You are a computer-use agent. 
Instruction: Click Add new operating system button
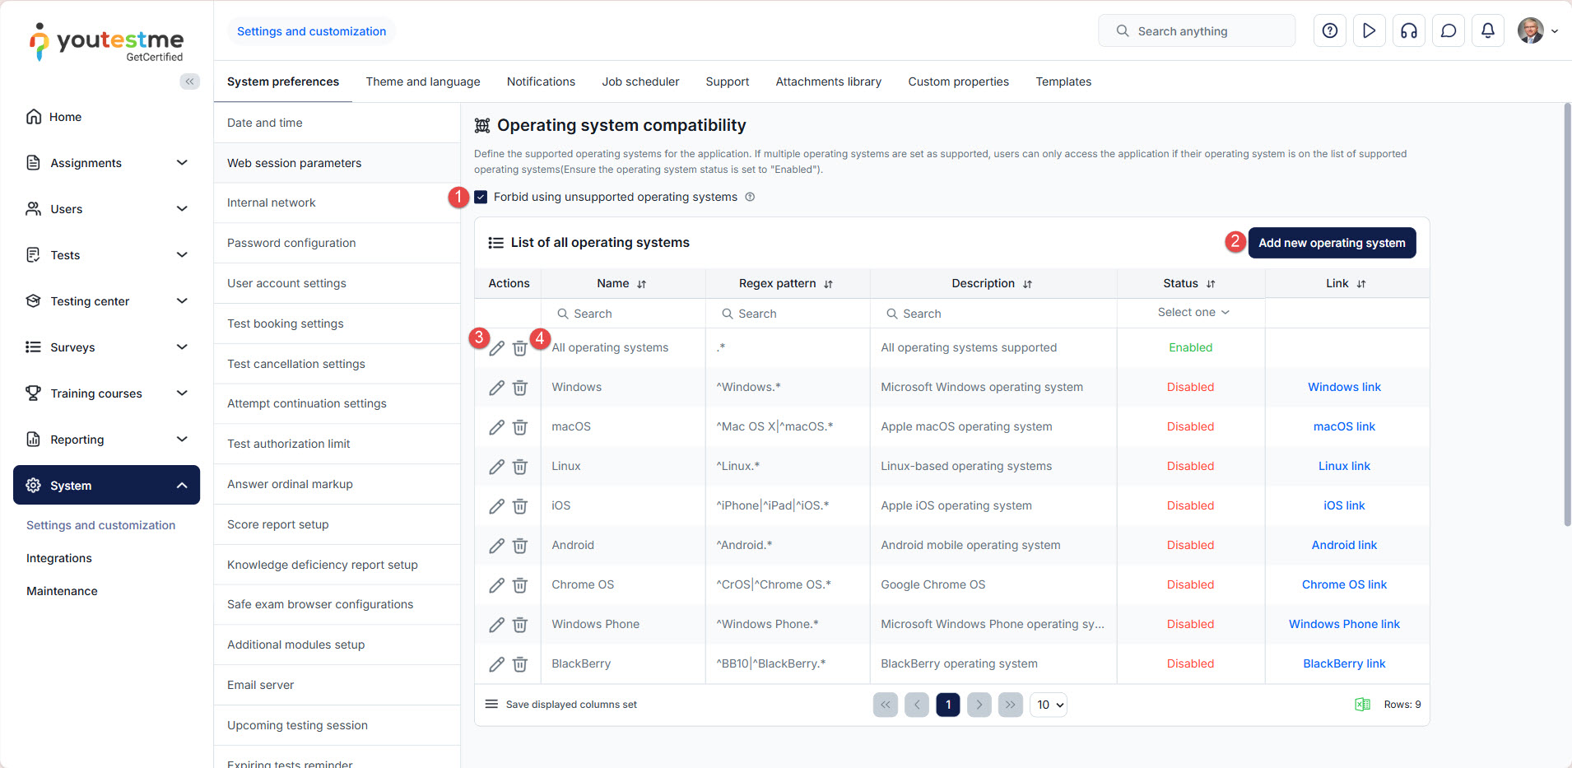click(1332, 243)
